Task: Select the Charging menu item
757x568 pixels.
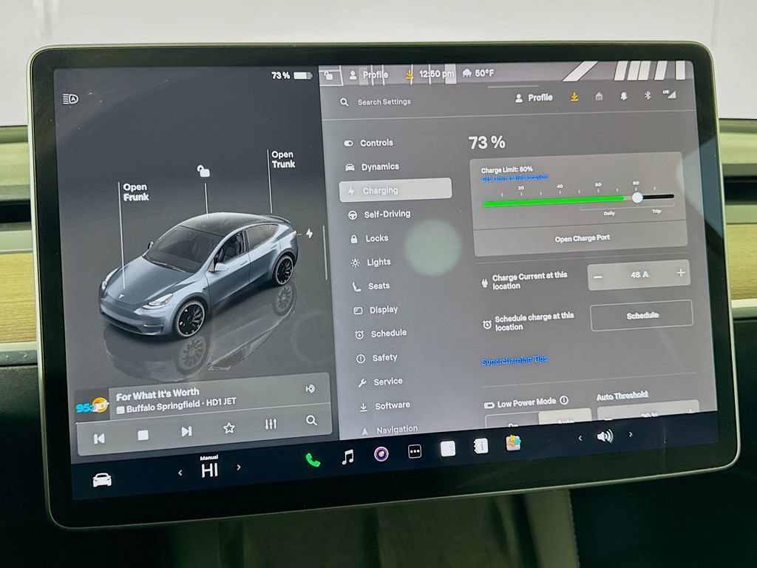Action: coord(396,190)
